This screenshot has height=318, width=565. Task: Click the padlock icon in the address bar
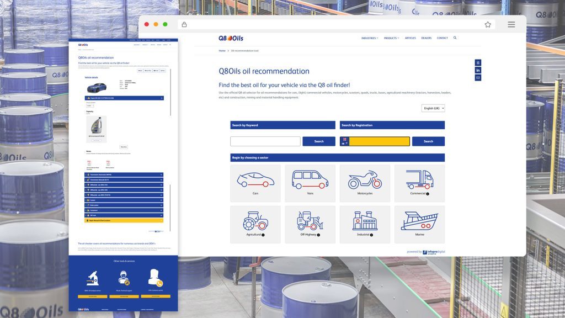[184, 24]
